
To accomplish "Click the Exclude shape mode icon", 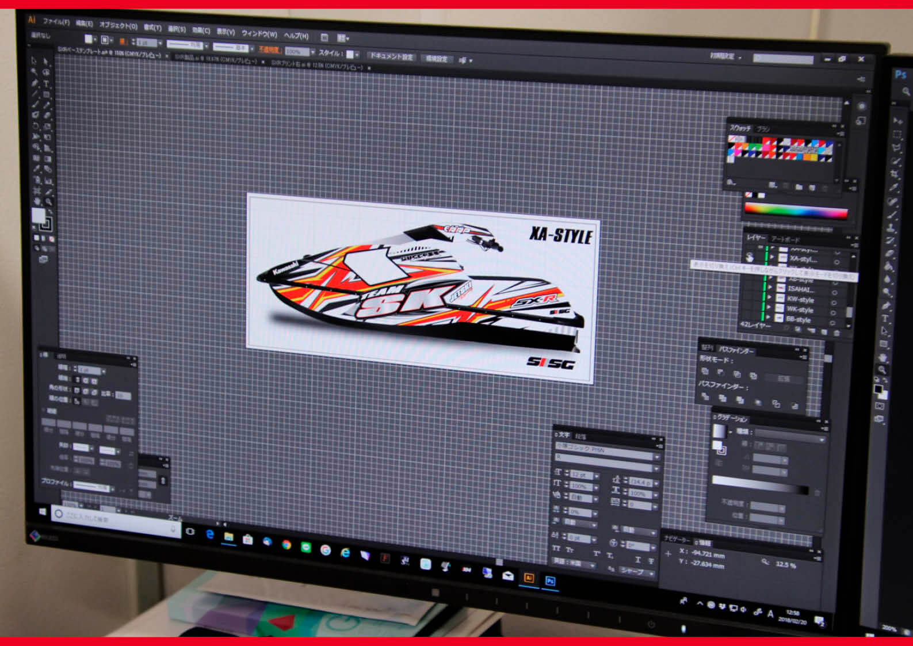I will (753, 376).
